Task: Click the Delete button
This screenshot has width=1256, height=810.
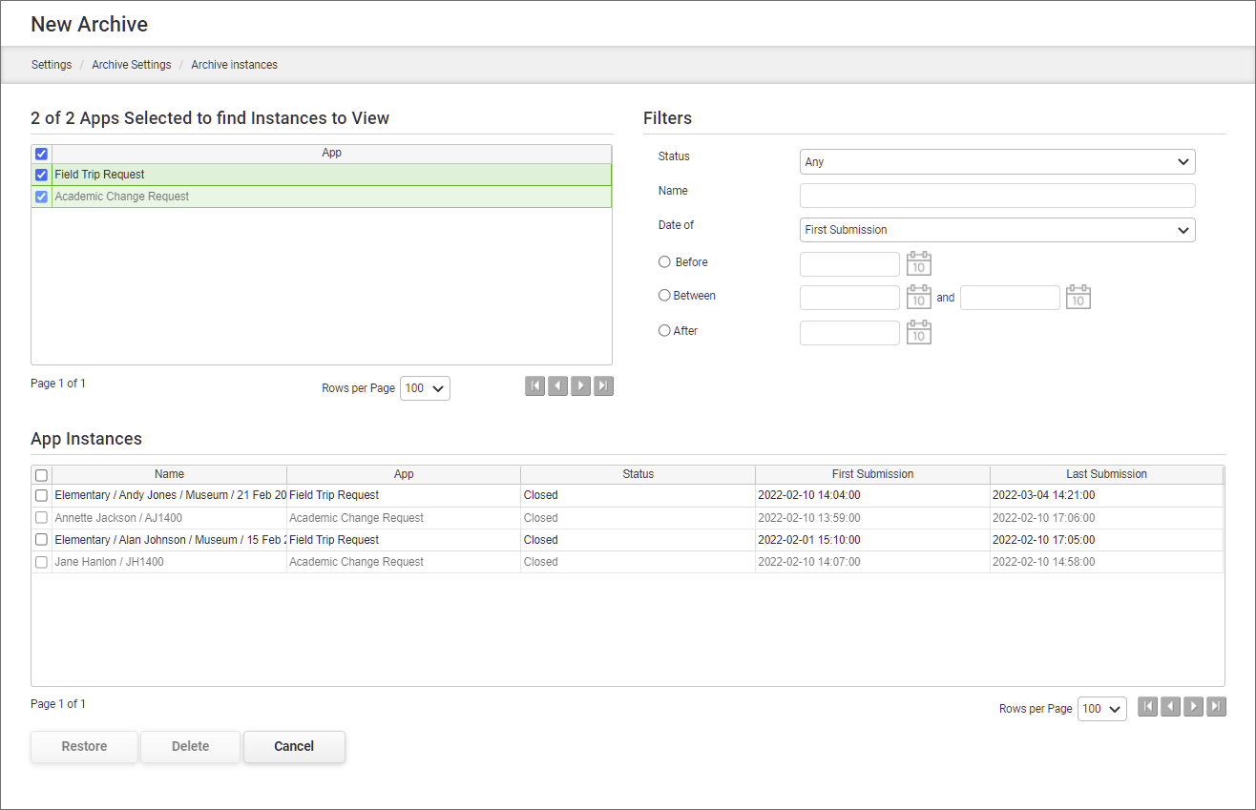Action: coord(190,747)
